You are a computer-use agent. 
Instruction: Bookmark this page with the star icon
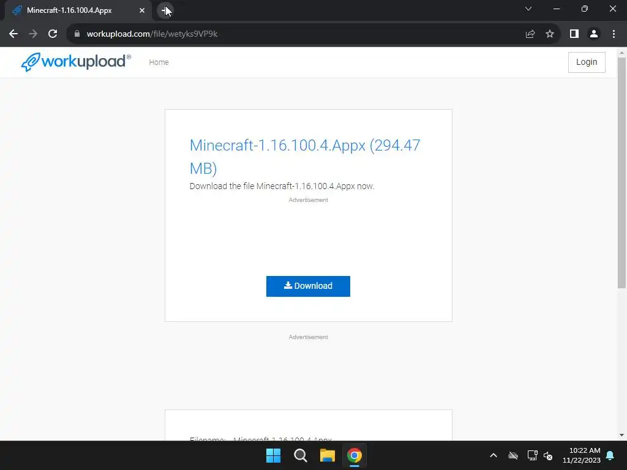tap(550, 34)
